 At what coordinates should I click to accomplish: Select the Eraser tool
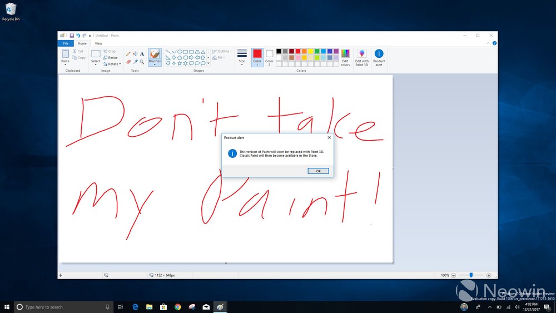[x=128, y=62]
